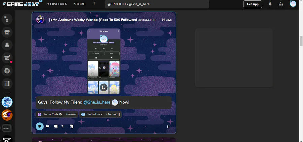Screen dimensions: 303x142
Task: Open the General channel tag
Action: point(71,114)
